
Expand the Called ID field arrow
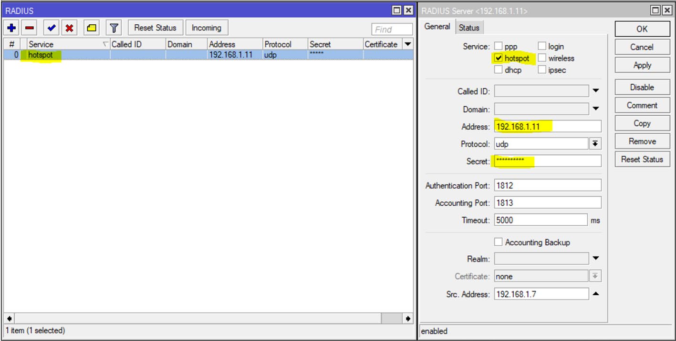tap(595, 90)
